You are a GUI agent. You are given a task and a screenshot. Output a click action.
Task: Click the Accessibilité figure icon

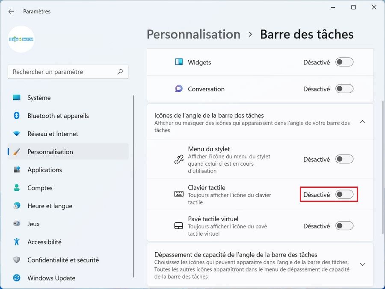point(17,242)
